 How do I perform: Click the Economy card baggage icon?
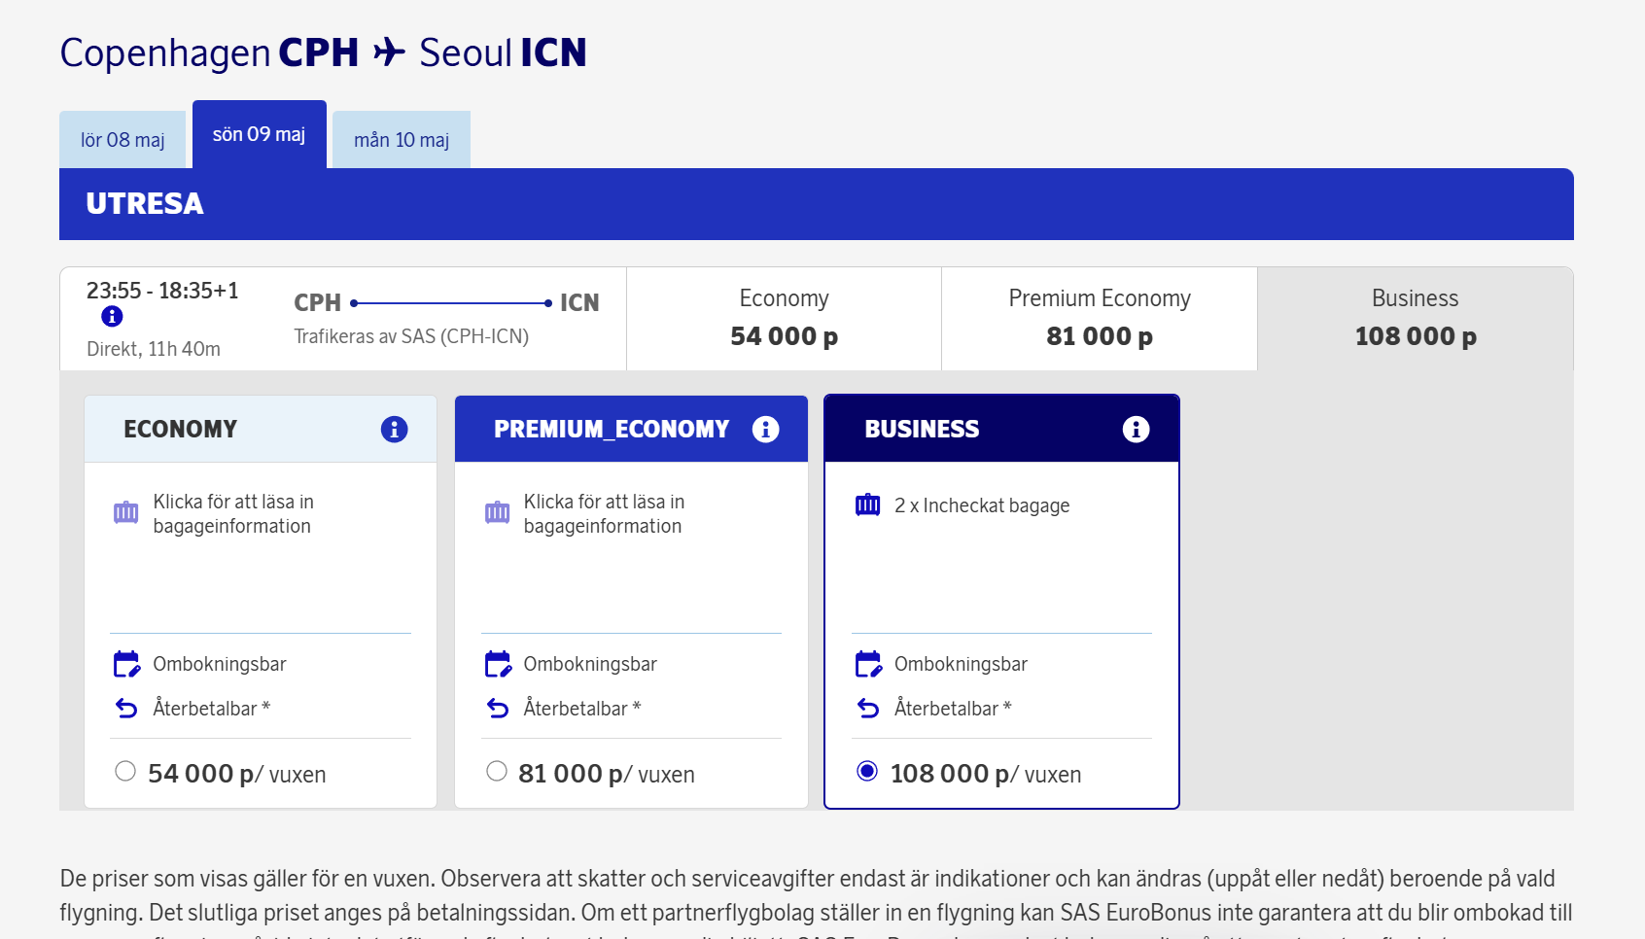click(126, 512)
